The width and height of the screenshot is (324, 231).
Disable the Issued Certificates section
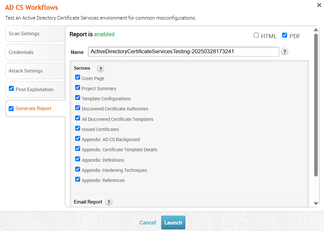pyautogui.click(x=77, y=128)
